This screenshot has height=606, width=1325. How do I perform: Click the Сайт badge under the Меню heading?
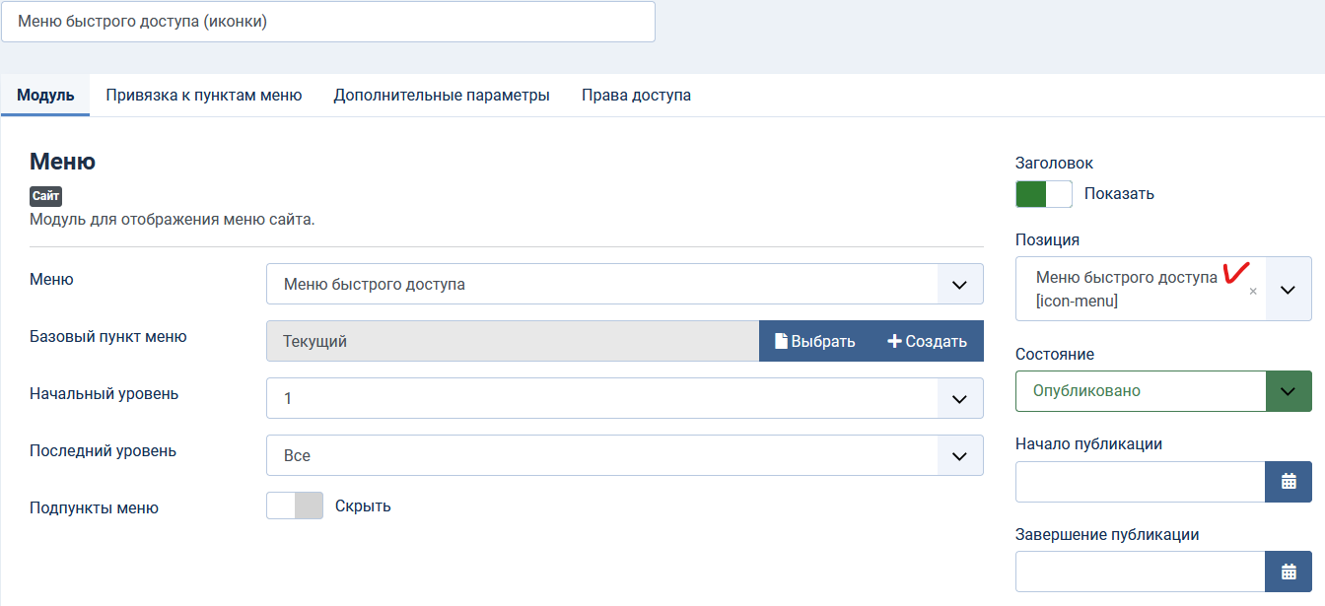click(45, 196)
